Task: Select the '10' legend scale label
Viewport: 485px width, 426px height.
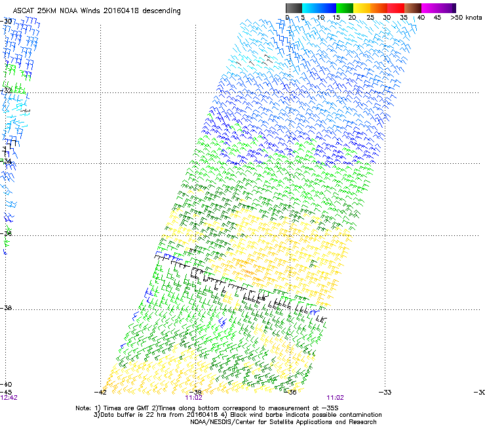Action: [320, 18]
